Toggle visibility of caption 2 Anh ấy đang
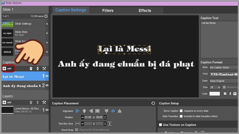The width and height of the screenshot is (239, 134). 47,85
